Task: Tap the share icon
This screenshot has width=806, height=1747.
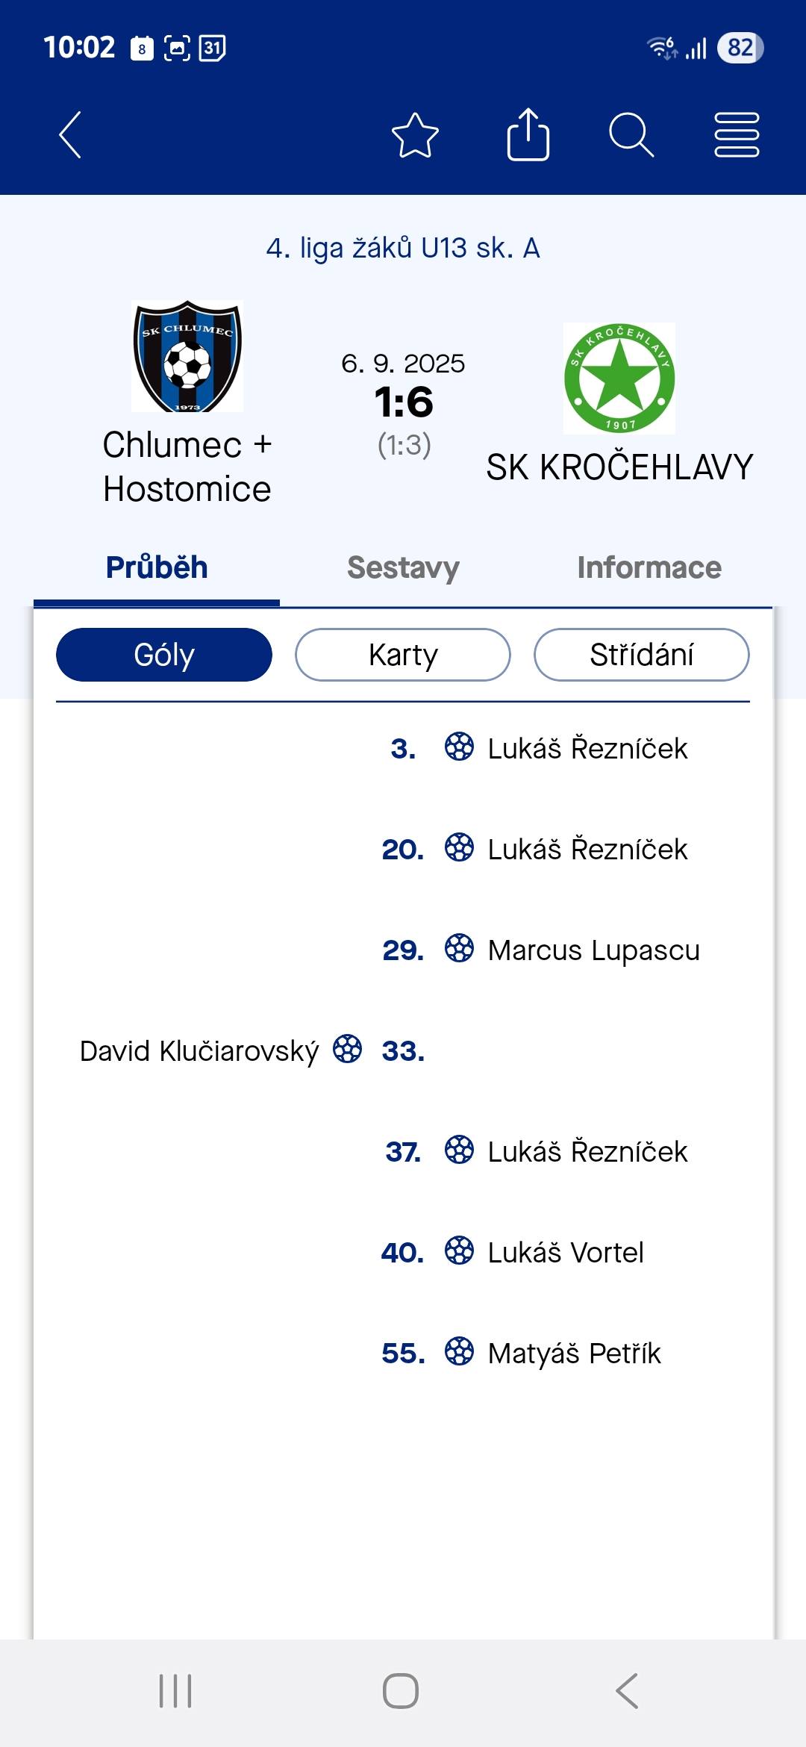Action: (x=528, y=135)
